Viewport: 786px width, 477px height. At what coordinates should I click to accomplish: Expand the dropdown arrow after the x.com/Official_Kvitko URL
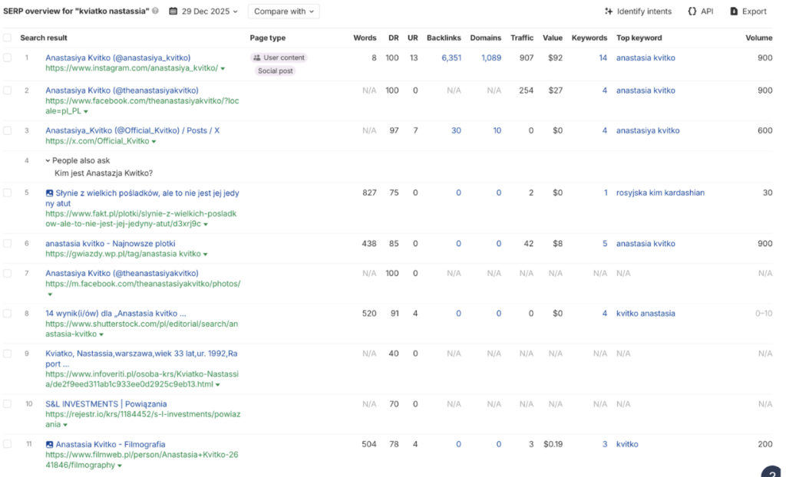tap(154, 142)
